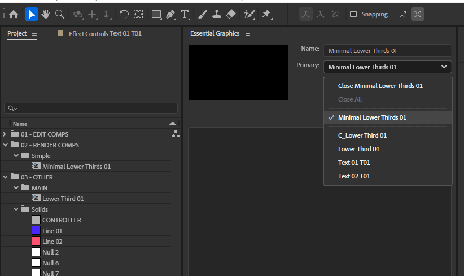Choose Text 01 T01 from dropdown list
The width and height of the screenshot is (464, 276).
(354, 163)
